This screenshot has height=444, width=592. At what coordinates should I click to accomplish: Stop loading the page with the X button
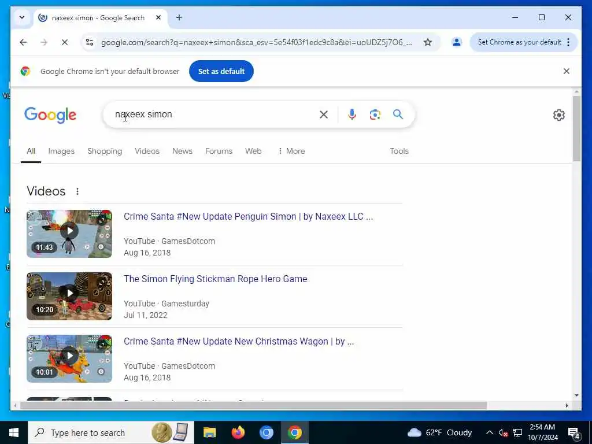pyautogui.click(x=65, y=42)
